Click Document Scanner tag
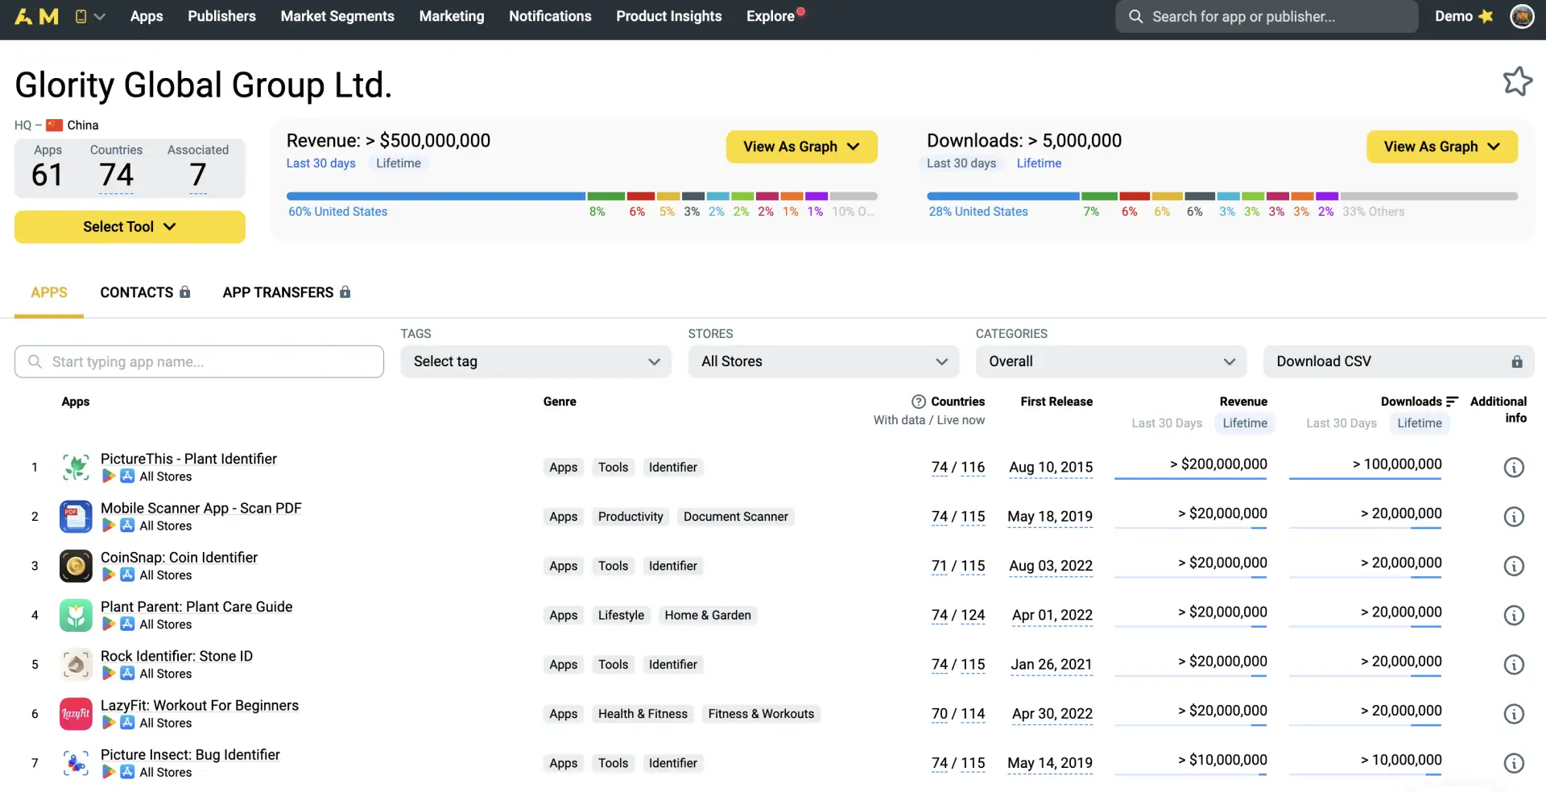1546x792 pixels. tap(736, 517)
